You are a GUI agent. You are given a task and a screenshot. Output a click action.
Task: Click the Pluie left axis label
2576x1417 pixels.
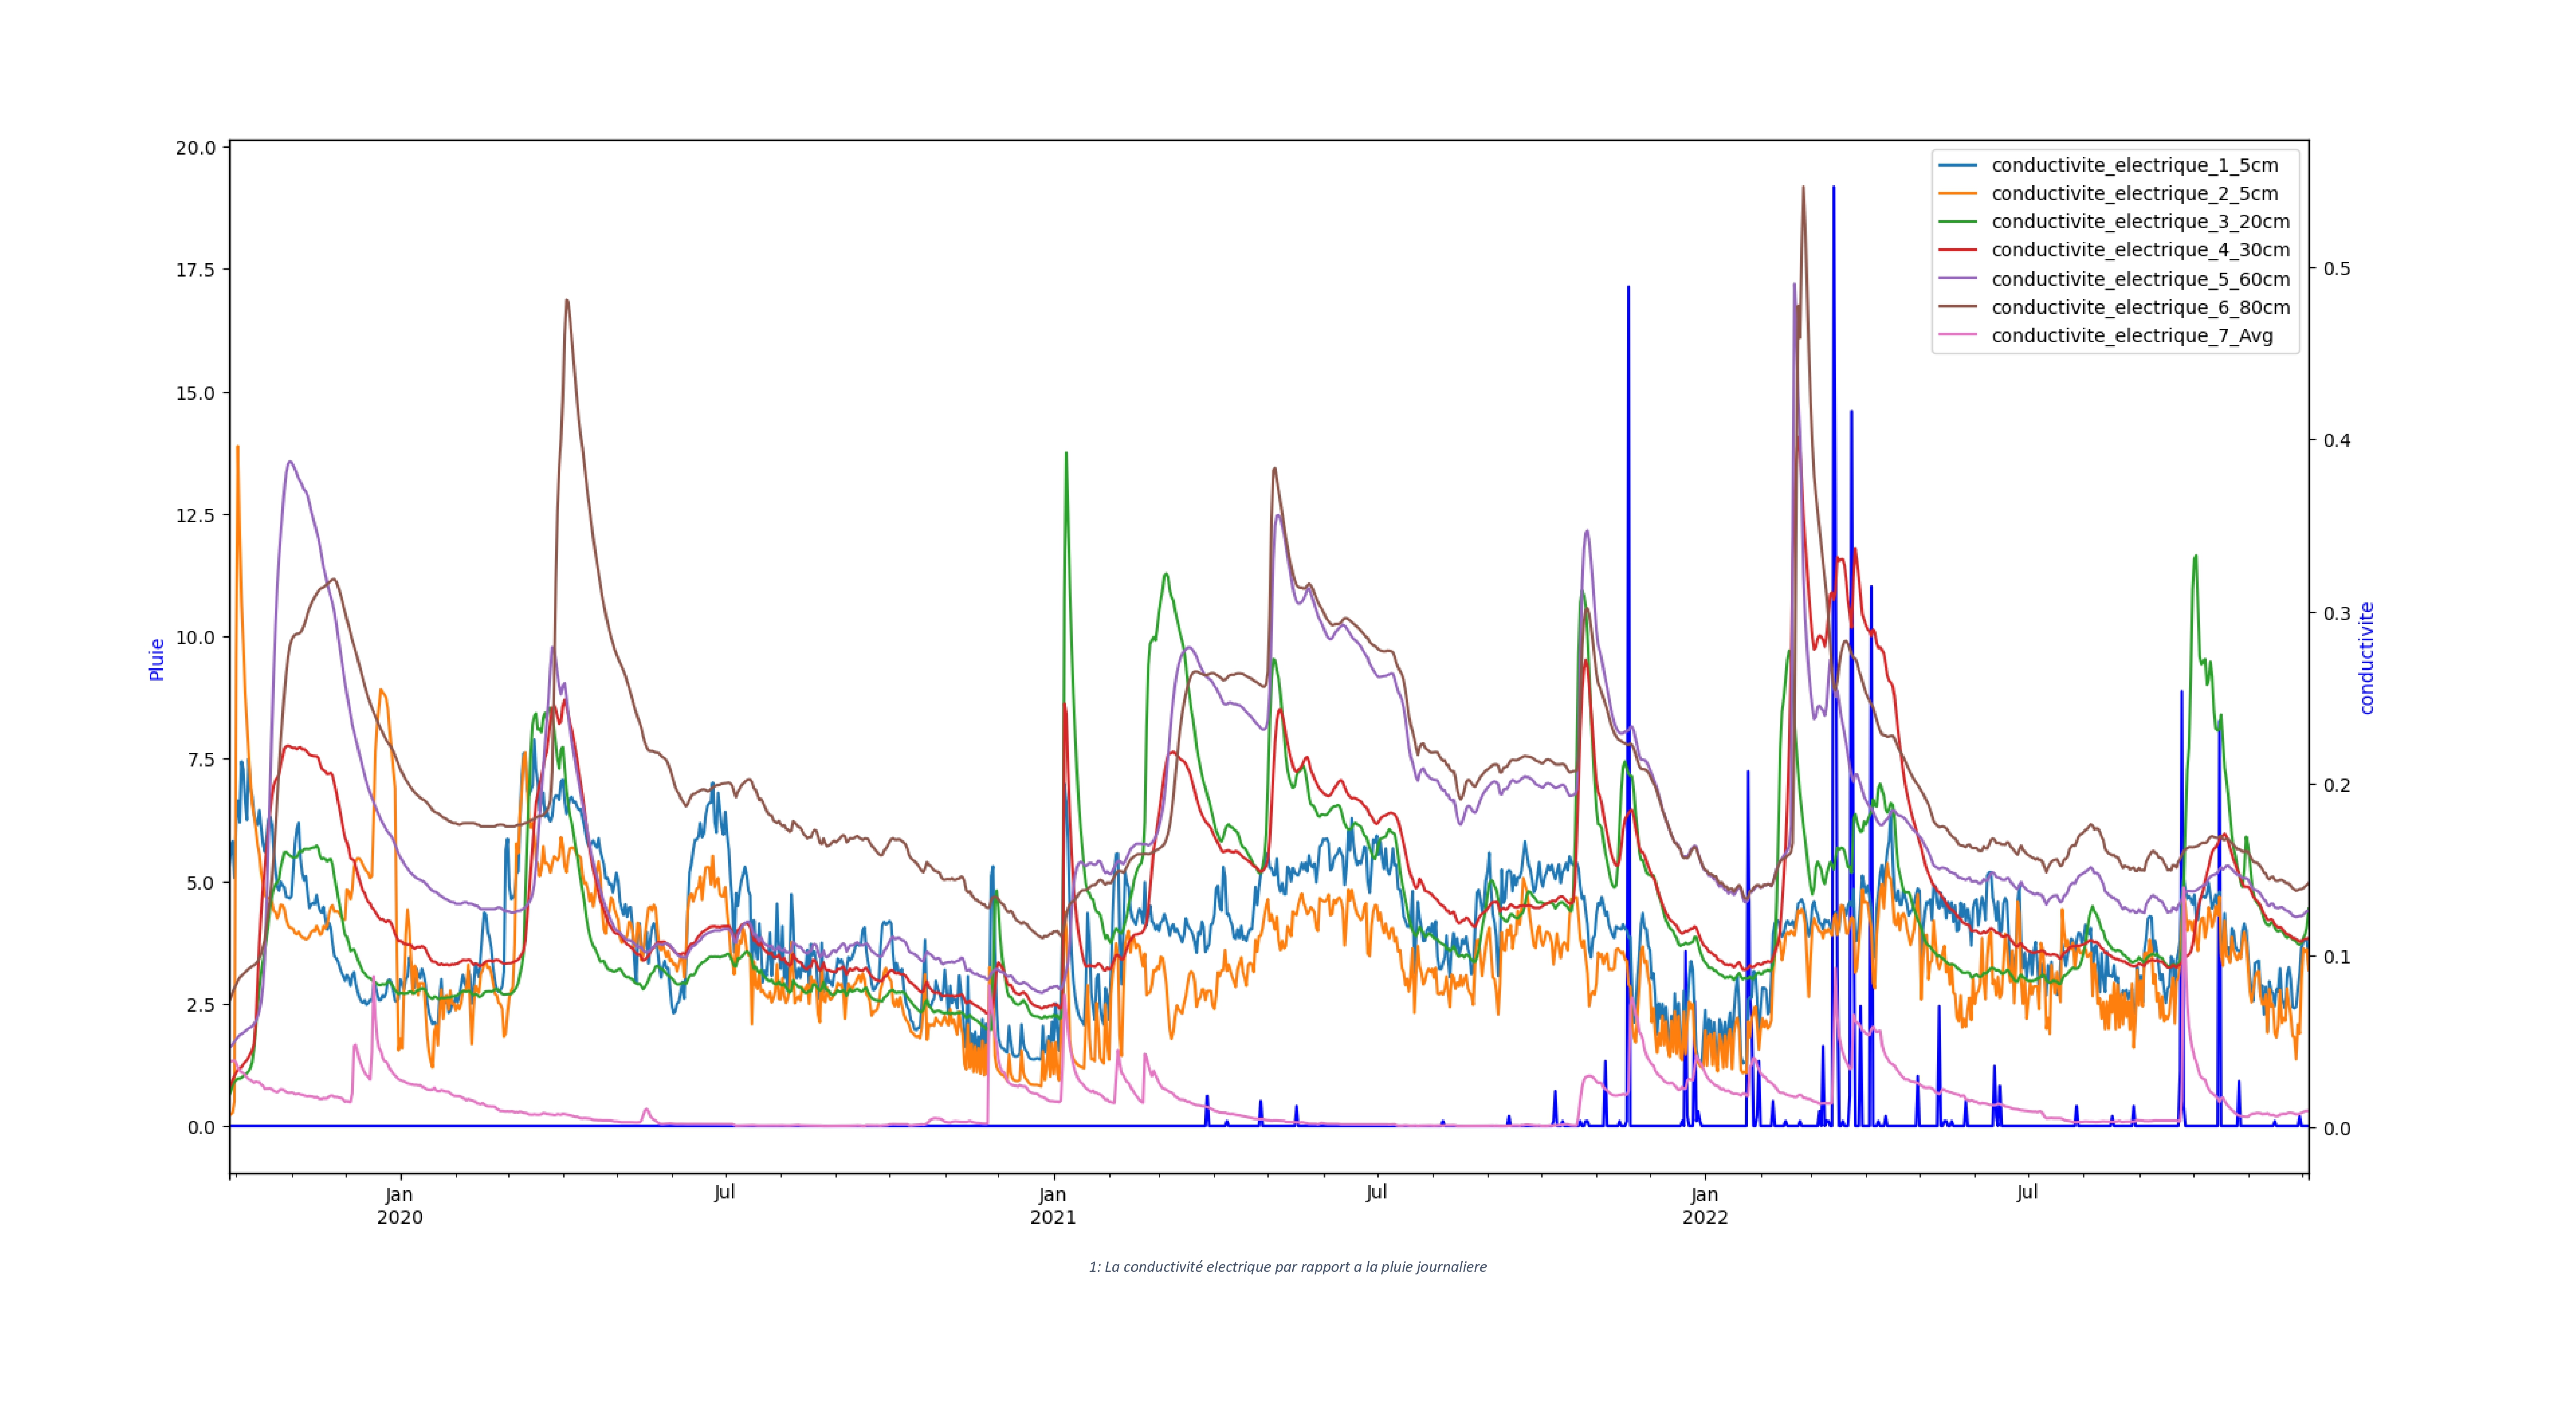point(157,659)
